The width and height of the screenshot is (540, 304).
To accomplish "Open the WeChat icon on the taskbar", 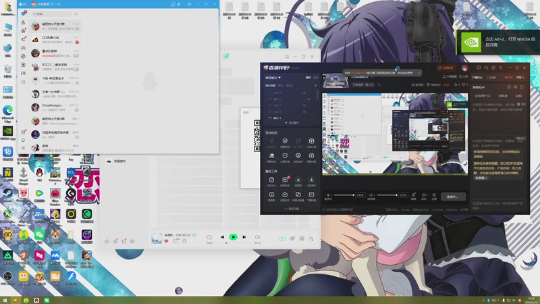I will coord(47,301).
